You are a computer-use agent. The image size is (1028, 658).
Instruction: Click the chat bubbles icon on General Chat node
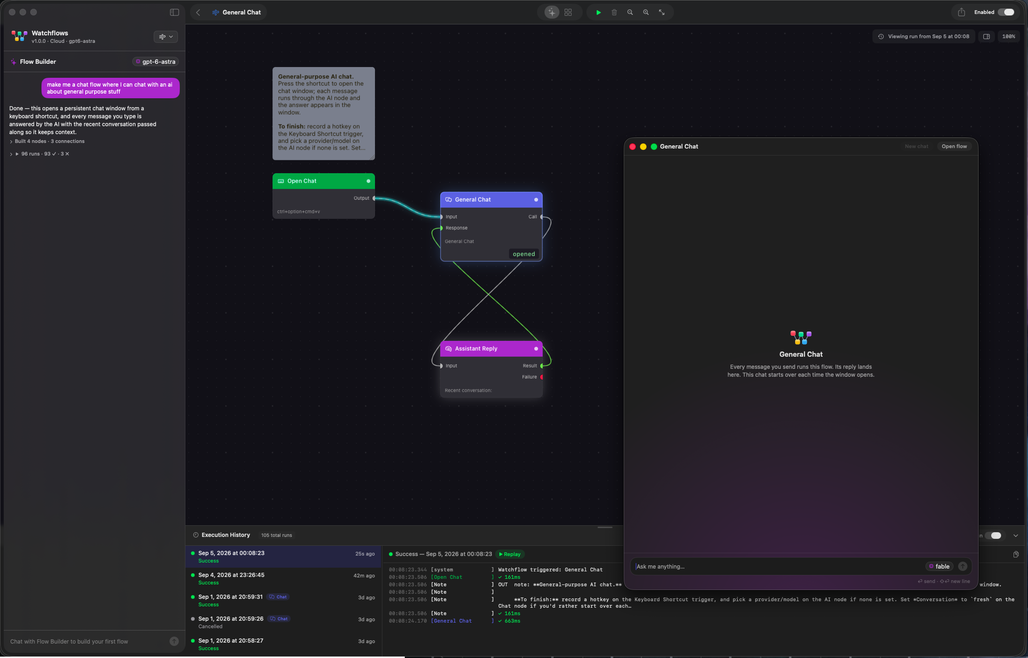tap(449, 199)
